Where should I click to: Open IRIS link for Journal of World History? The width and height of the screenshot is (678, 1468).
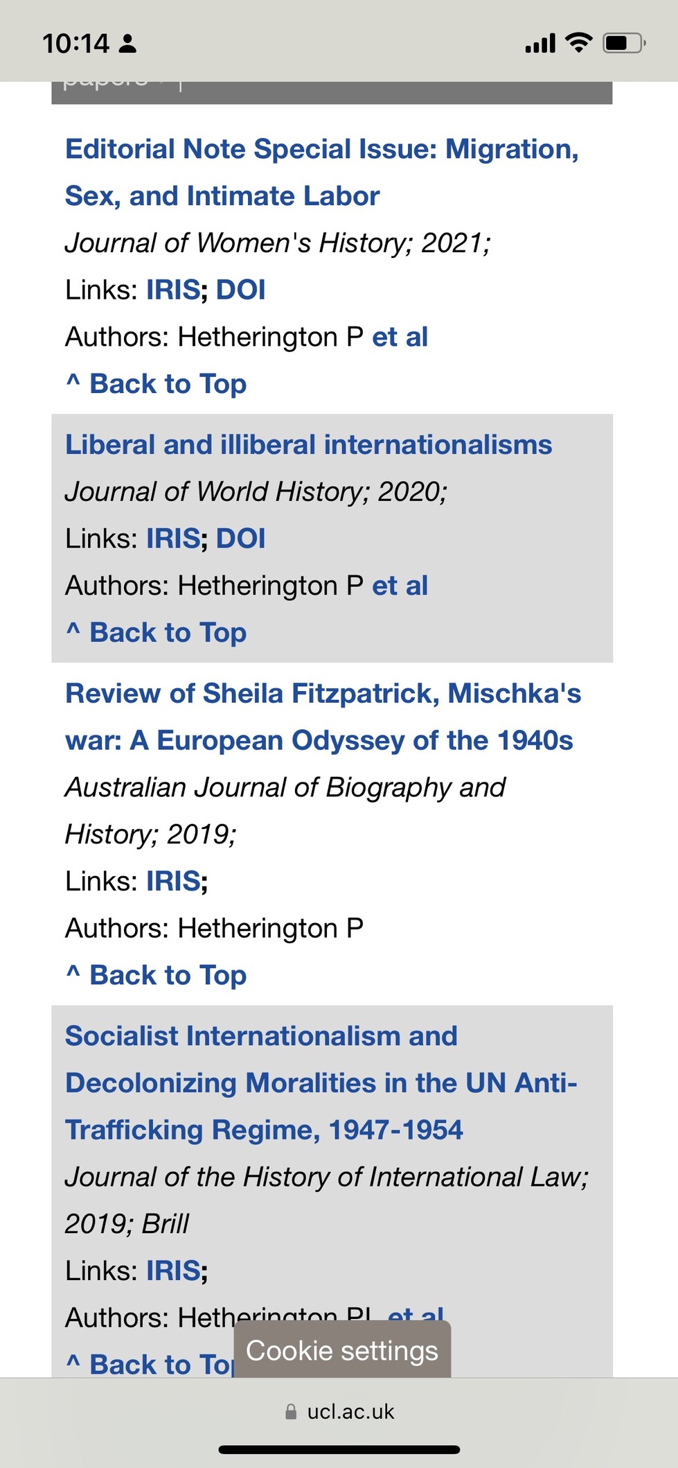click(x=173, y=539)
